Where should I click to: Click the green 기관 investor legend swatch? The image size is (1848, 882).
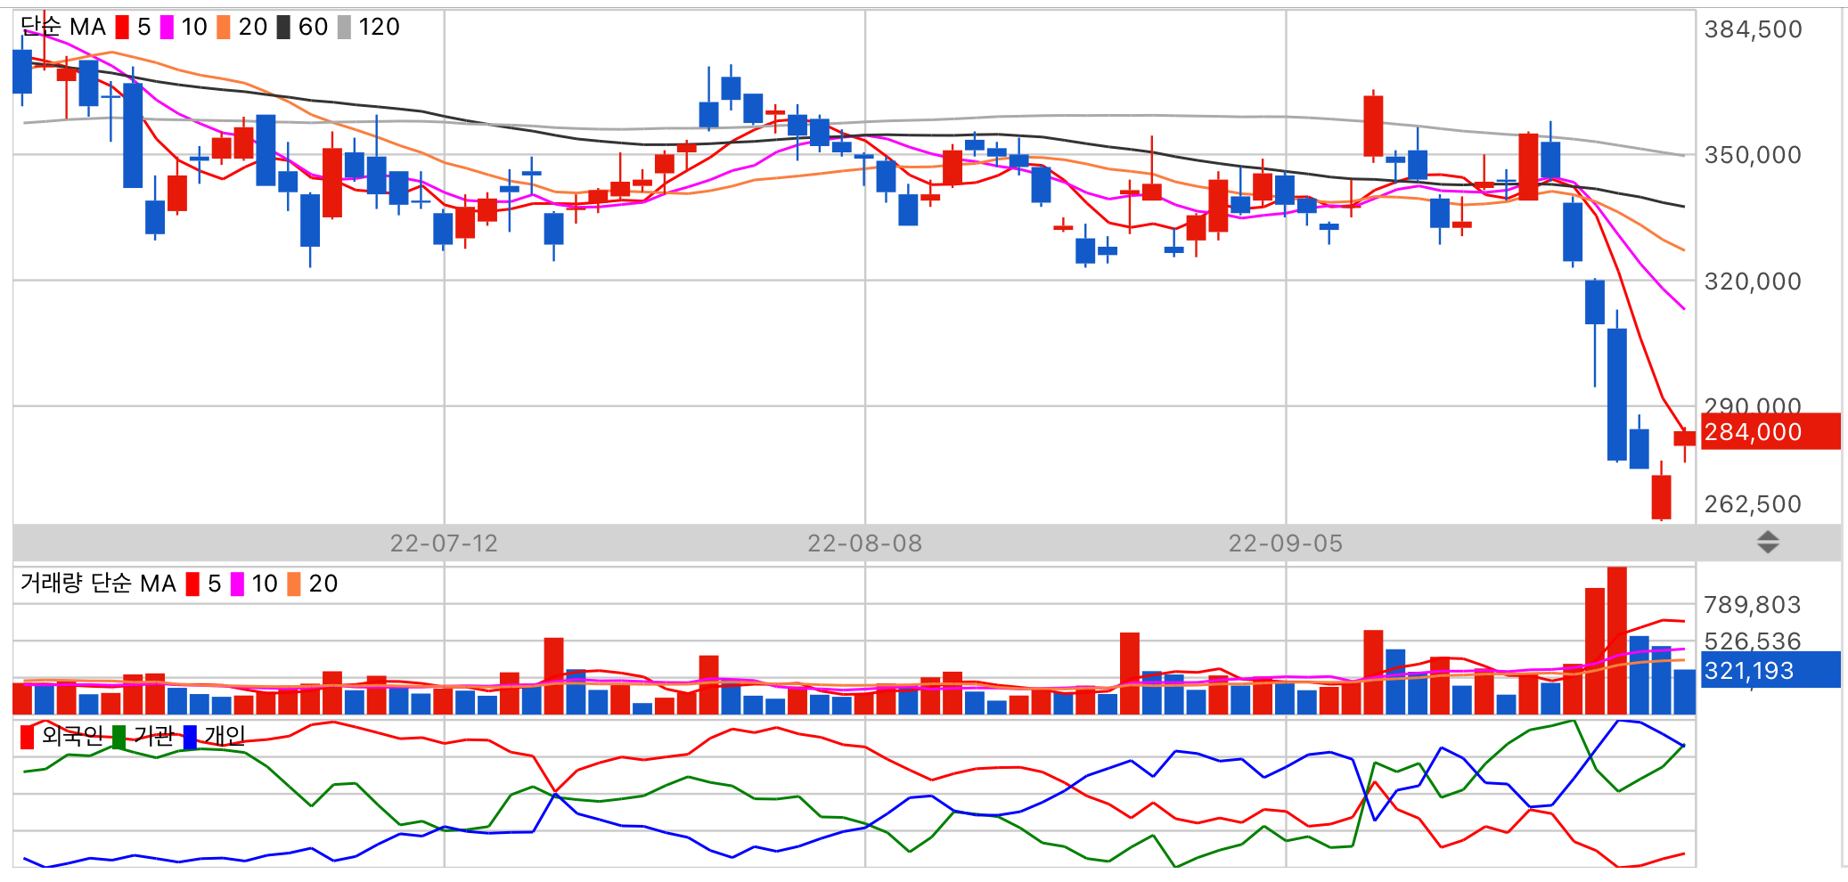119,738
